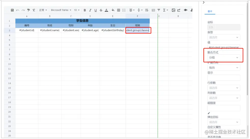Open vertical alignment dropdown
This screenshot has height=139, width=250.
tap(140, 10)
